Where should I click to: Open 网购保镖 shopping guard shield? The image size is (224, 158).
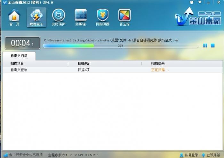pyautogui.click(x=103, y=17)
